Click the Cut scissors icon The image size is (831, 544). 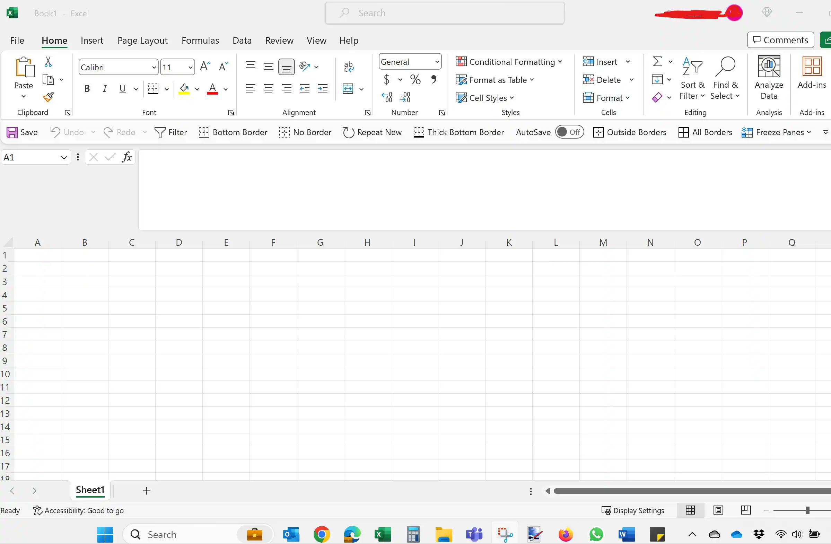point(48,62)
